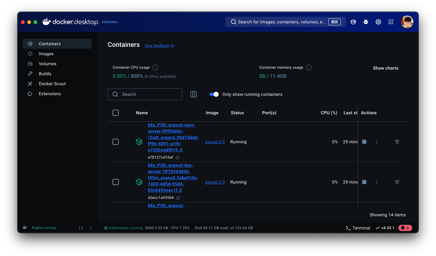The height and width of the screenshot is (256, 436).
Task: Copy container ID d2ecc1a93564
Action: [178, 198]
